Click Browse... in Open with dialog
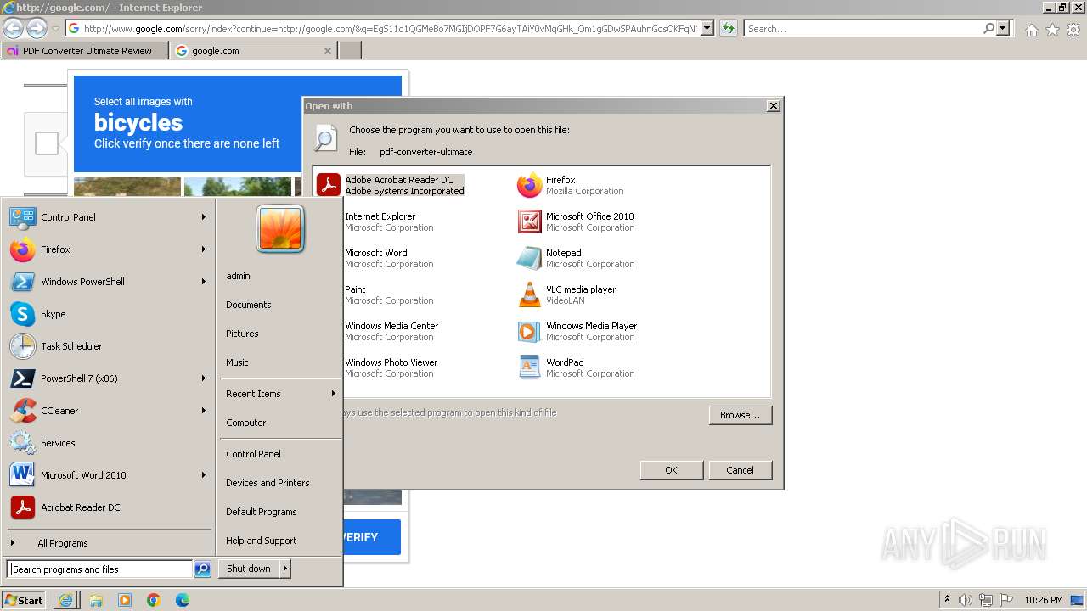This screenshot has width=1087, height=611. pos(740,415)
